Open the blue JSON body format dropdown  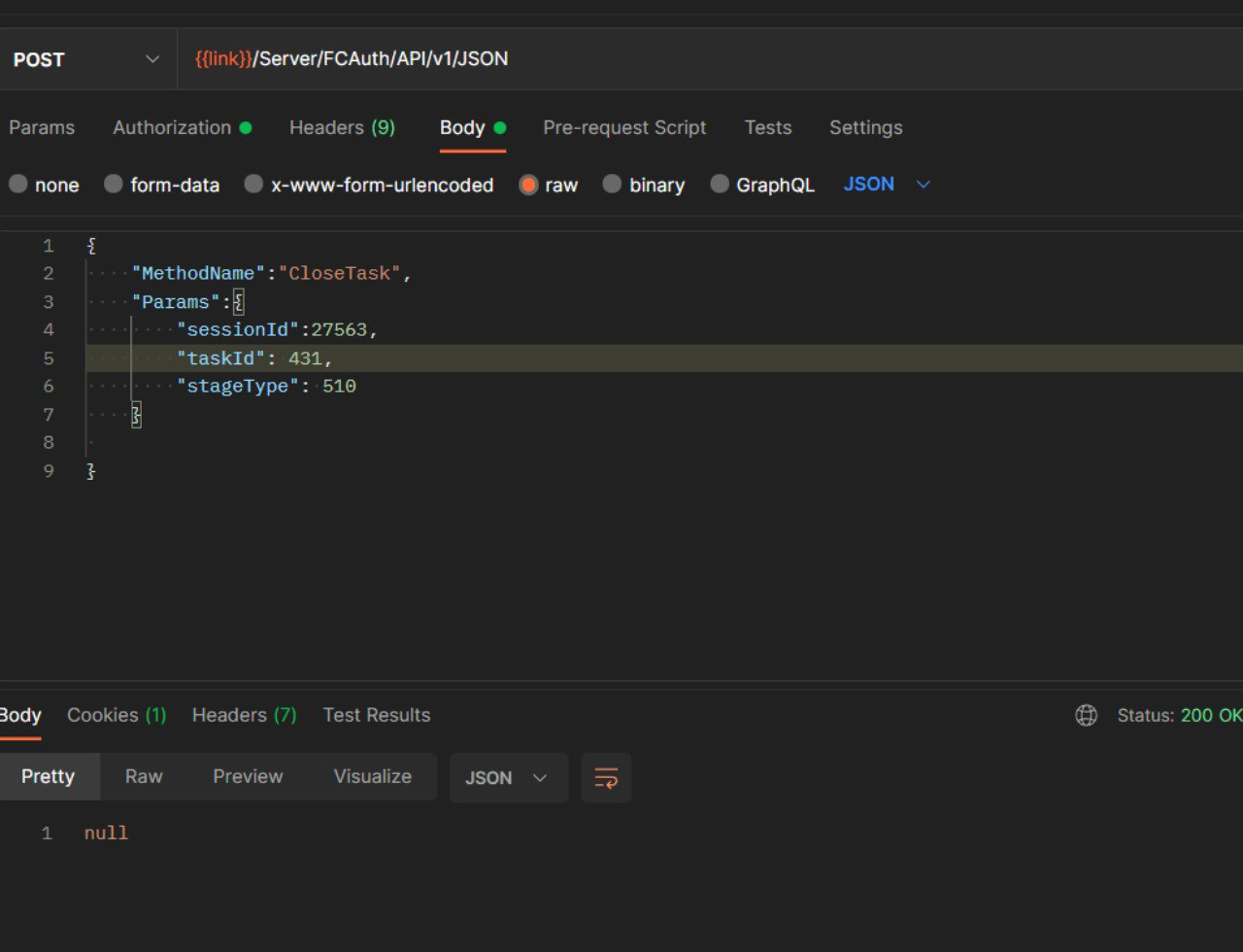pos(887,184)
